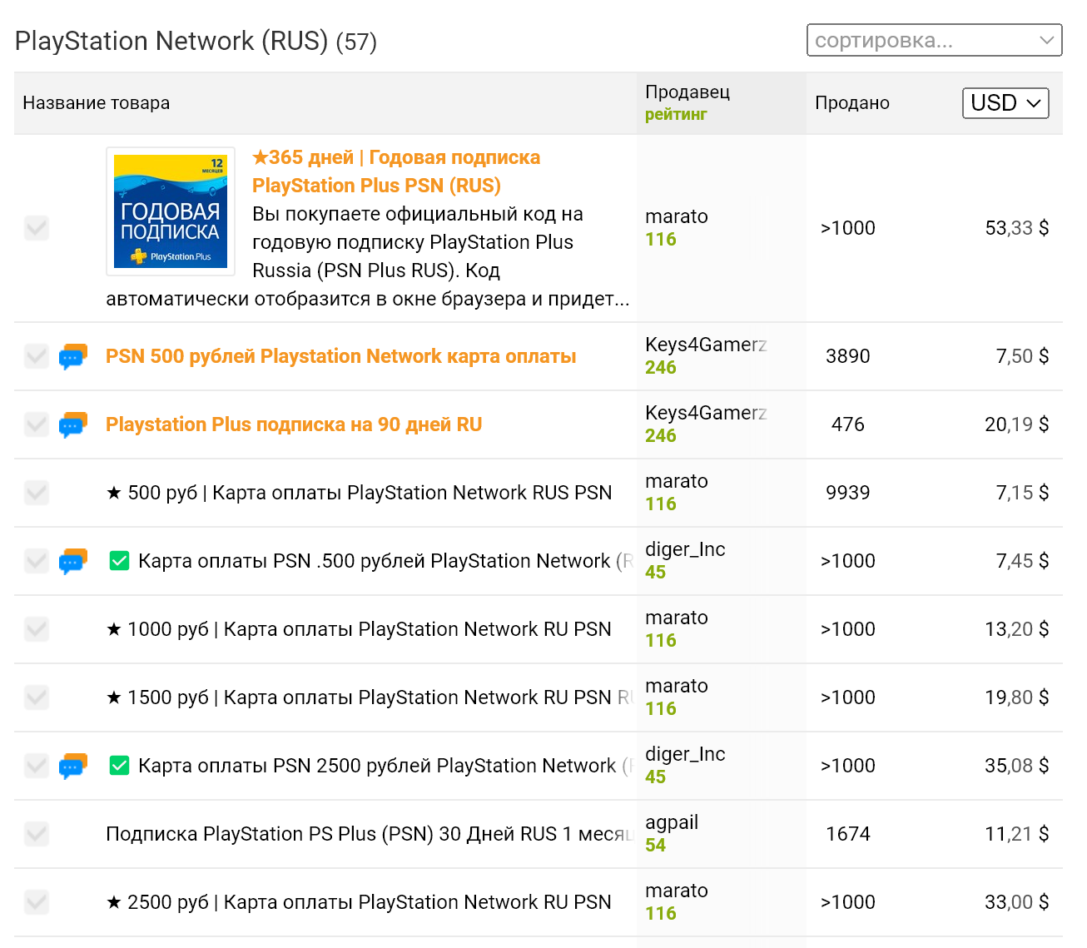This screenshot has width=1087, height=948.
Task: Click the Название товара column header
Action: [x=97, y=103]
